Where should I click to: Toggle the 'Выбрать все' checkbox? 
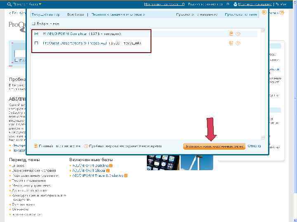tap(33, 23)
